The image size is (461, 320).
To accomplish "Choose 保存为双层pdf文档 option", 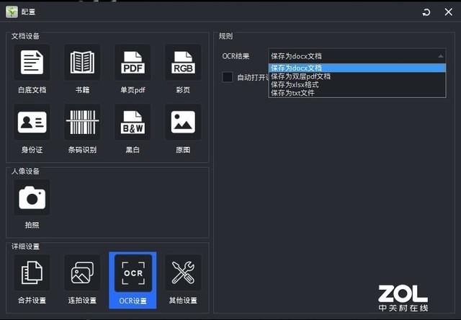I will click(300, 76).
